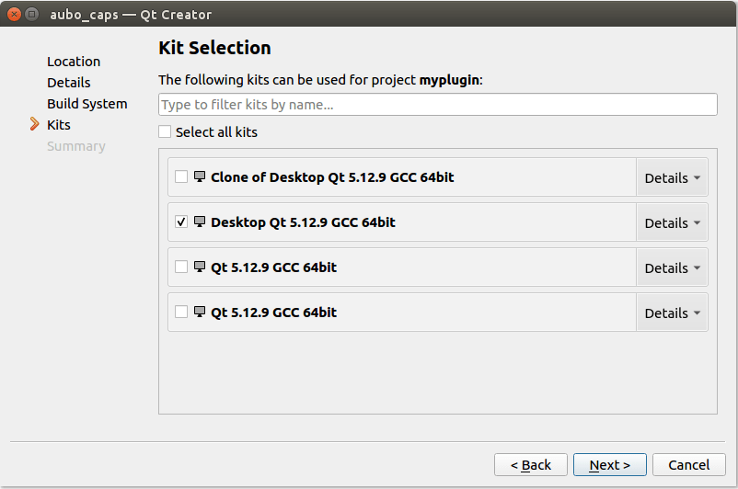
Task: Expand Details for Desktop Qt 5.12.9 kit
Action: point(672,222)
